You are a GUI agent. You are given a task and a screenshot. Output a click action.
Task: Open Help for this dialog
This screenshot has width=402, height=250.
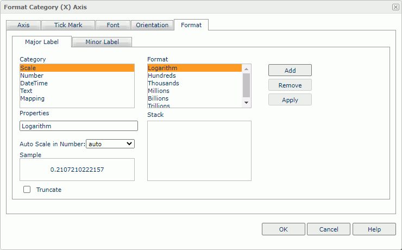pos(374,229)
